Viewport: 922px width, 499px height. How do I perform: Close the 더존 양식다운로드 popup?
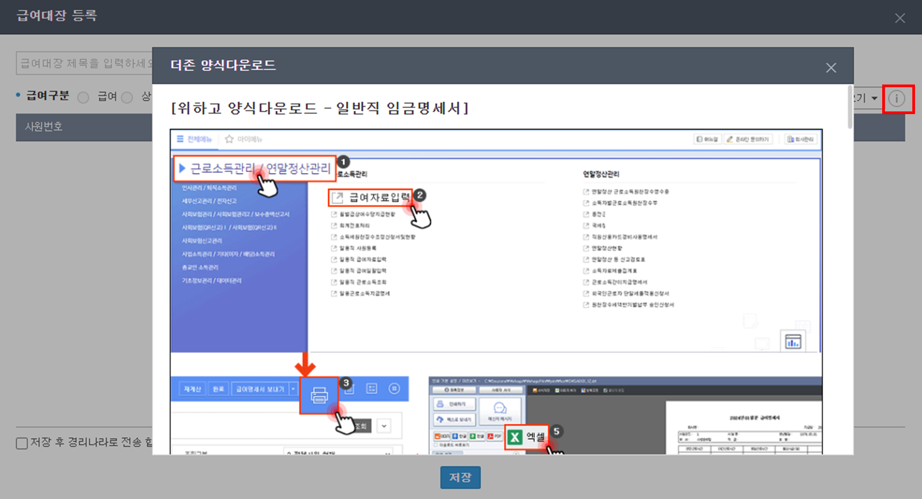(831, 68)
